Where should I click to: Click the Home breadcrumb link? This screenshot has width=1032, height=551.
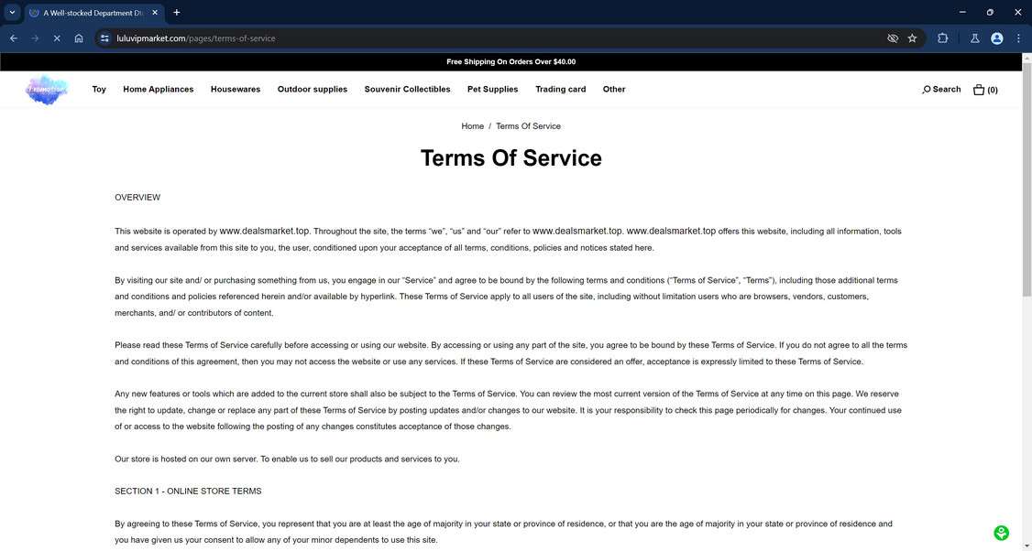point(473,126)
